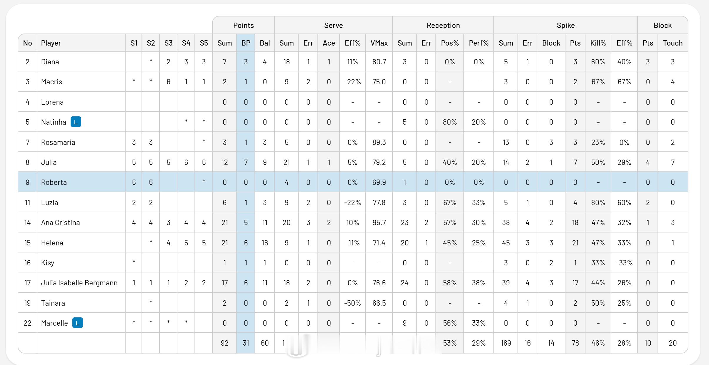Screen dimensions: 709x365
Task: Click the Ace column header
Action: tap(329, 43)
